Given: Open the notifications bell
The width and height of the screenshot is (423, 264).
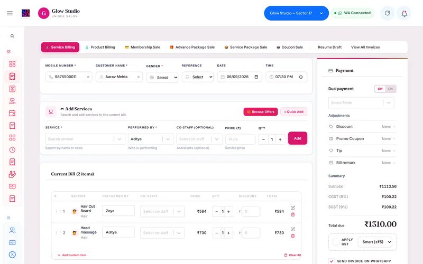Looking at the screenshot, I should point(404,13).
